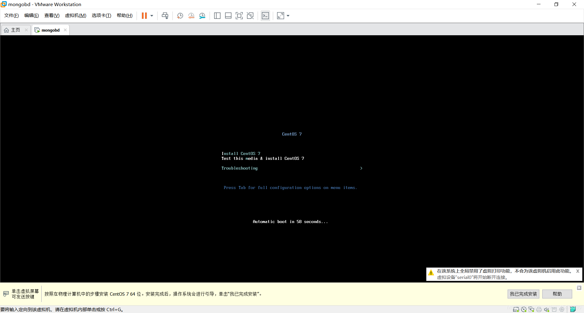This screenshot has width=584, height=313.
Task: Expand the power options dropdown arrow next to pause
Action: point(152,16)
